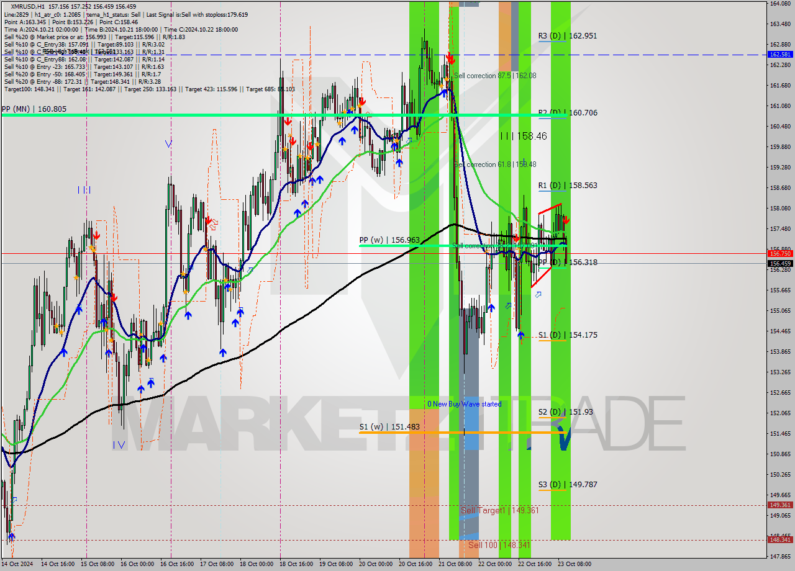
Task: Select the PP (w) | 156.963 weekly pivot label
Action: click(x=389, y=240)
